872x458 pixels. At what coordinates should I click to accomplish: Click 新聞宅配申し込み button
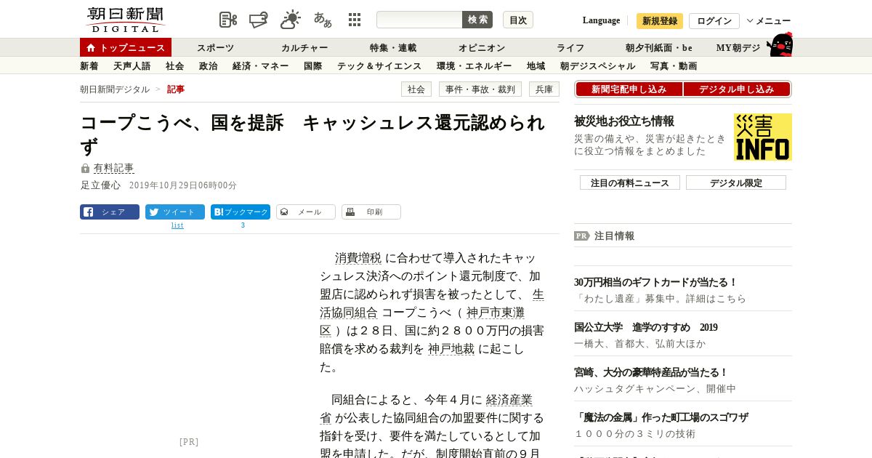pyautogui.click(x=629, y=89)
